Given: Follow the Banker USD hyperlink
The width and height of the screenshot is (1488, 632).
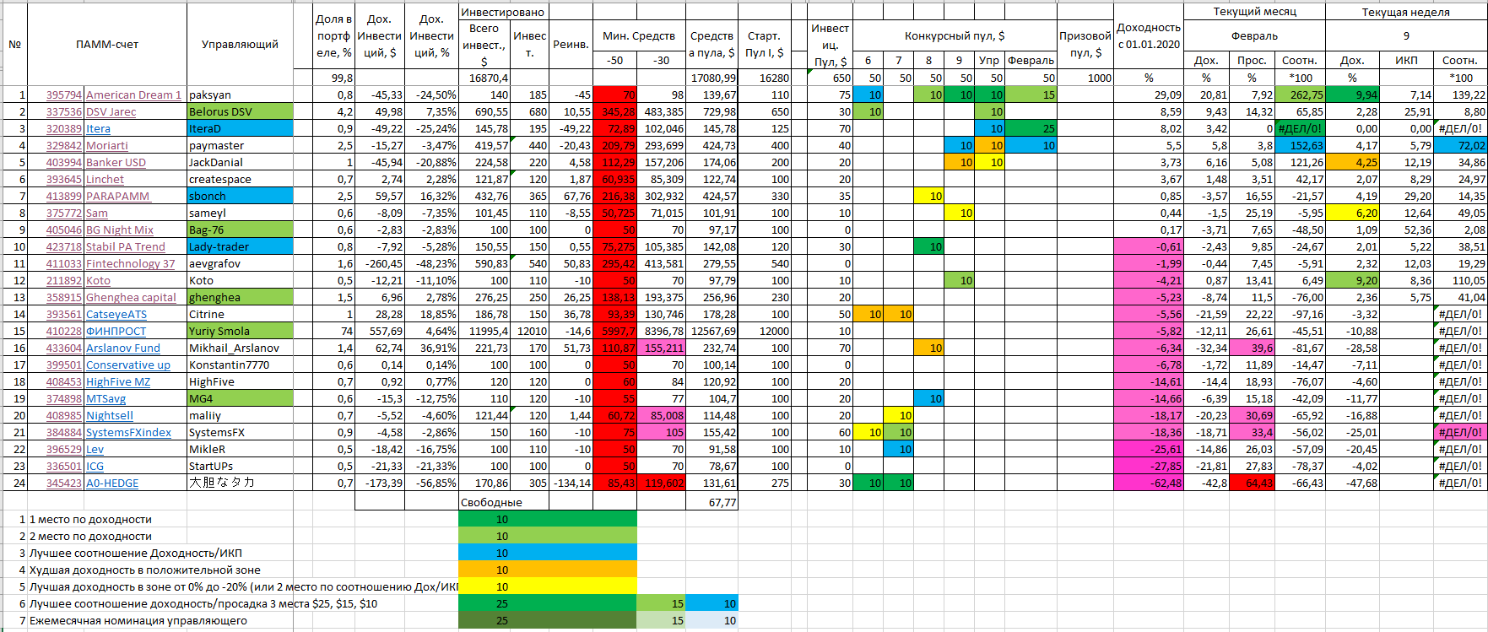Looking at the screenshot, I should tap(116, 163).
